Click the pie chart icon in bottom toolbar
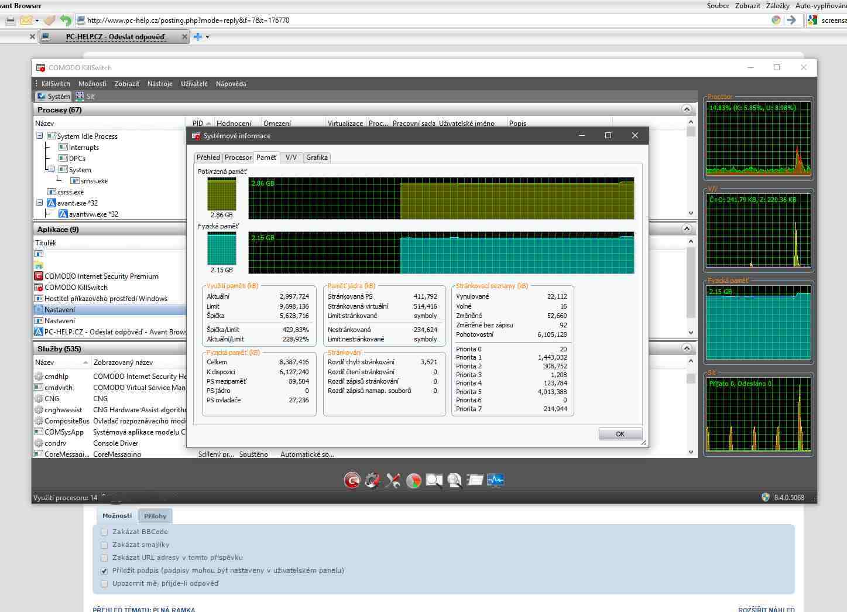 pyautogui.click(x=414, y=481)
